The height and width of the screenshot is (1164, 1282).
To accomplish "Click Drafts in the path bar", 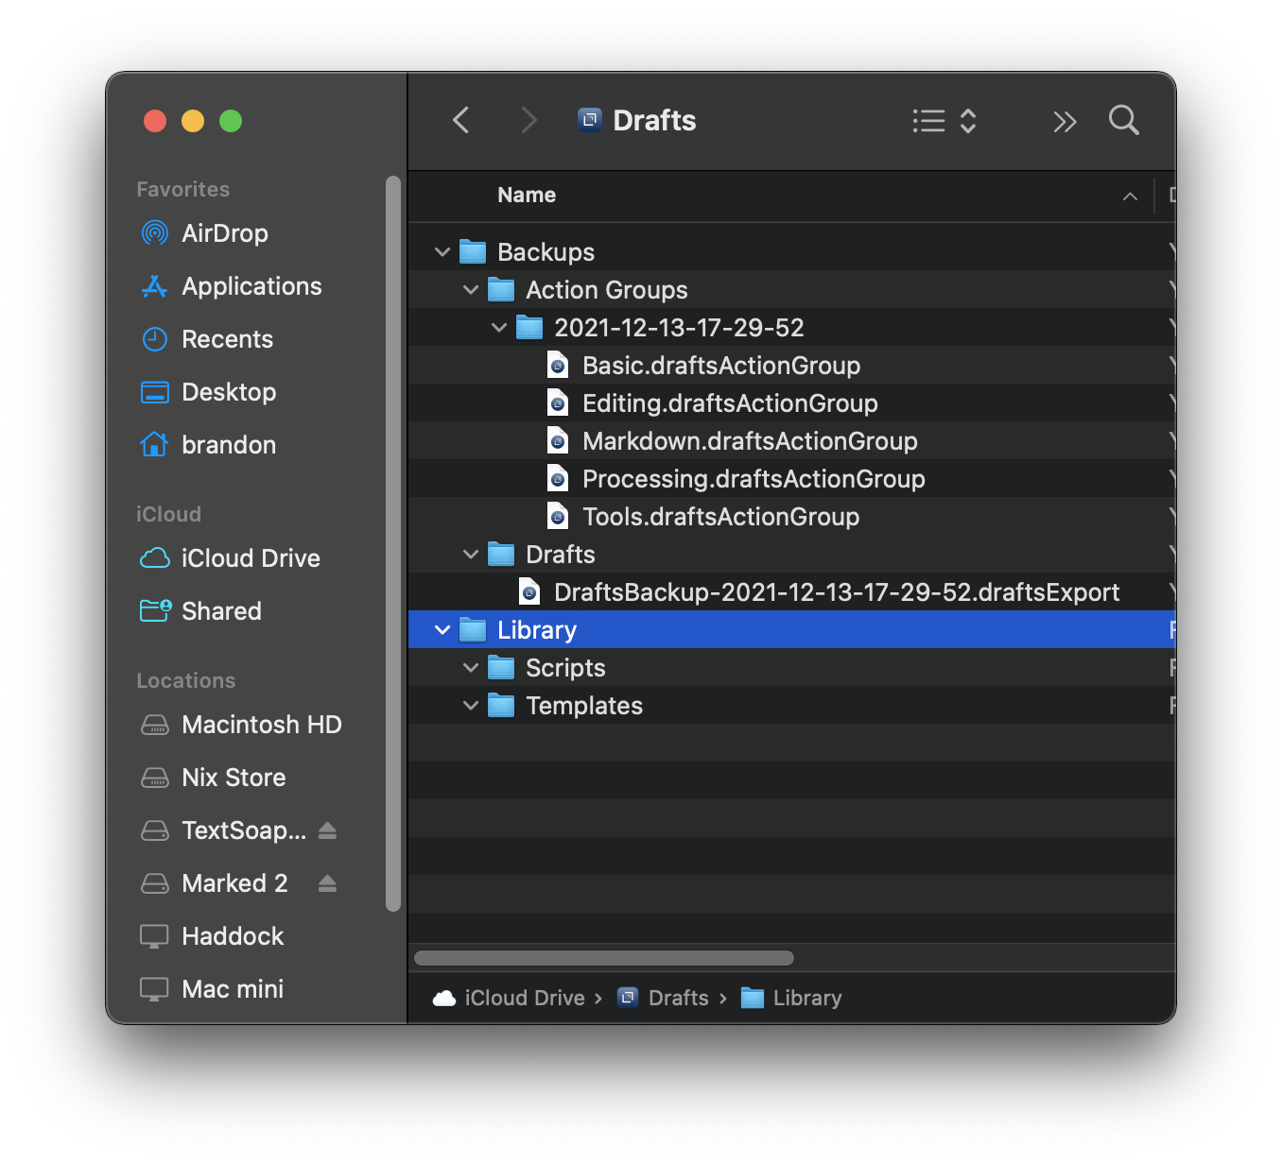I will [x=663, y=998].
